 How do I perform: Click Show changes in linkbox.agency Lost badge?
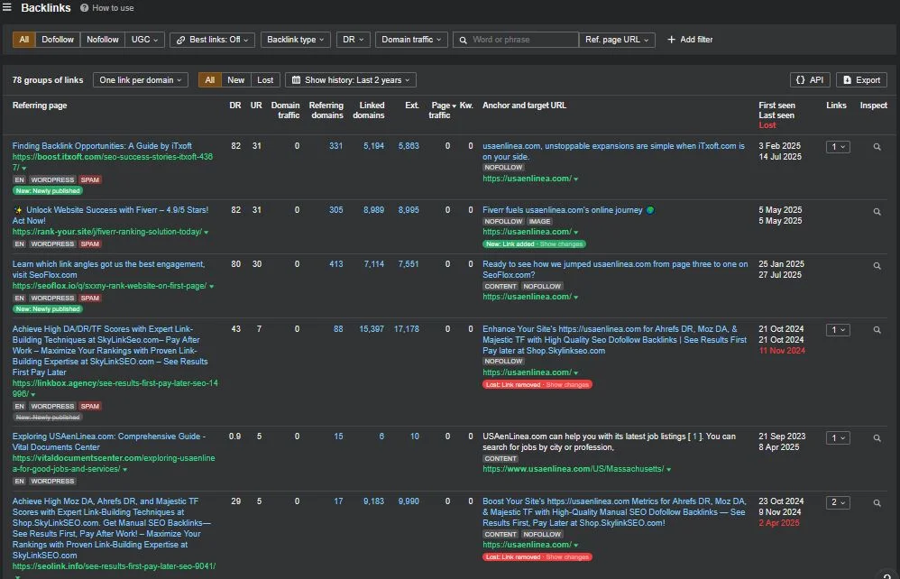point(567,385)
